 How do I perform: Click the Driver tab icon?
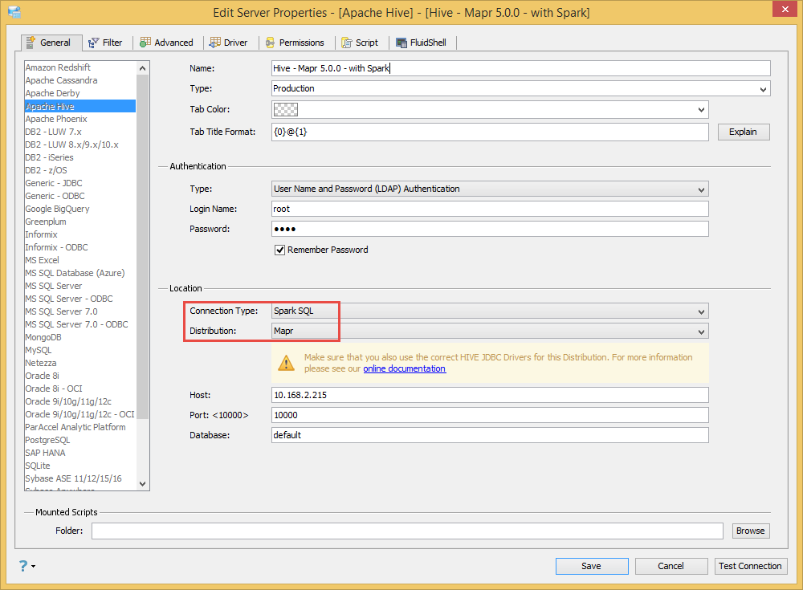[215, 43]
